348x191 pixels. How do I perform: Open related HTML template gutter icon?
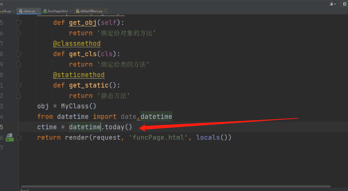click(x=10, y=137)
